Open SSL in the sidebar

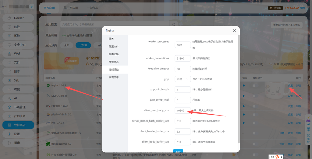[18, 80]
